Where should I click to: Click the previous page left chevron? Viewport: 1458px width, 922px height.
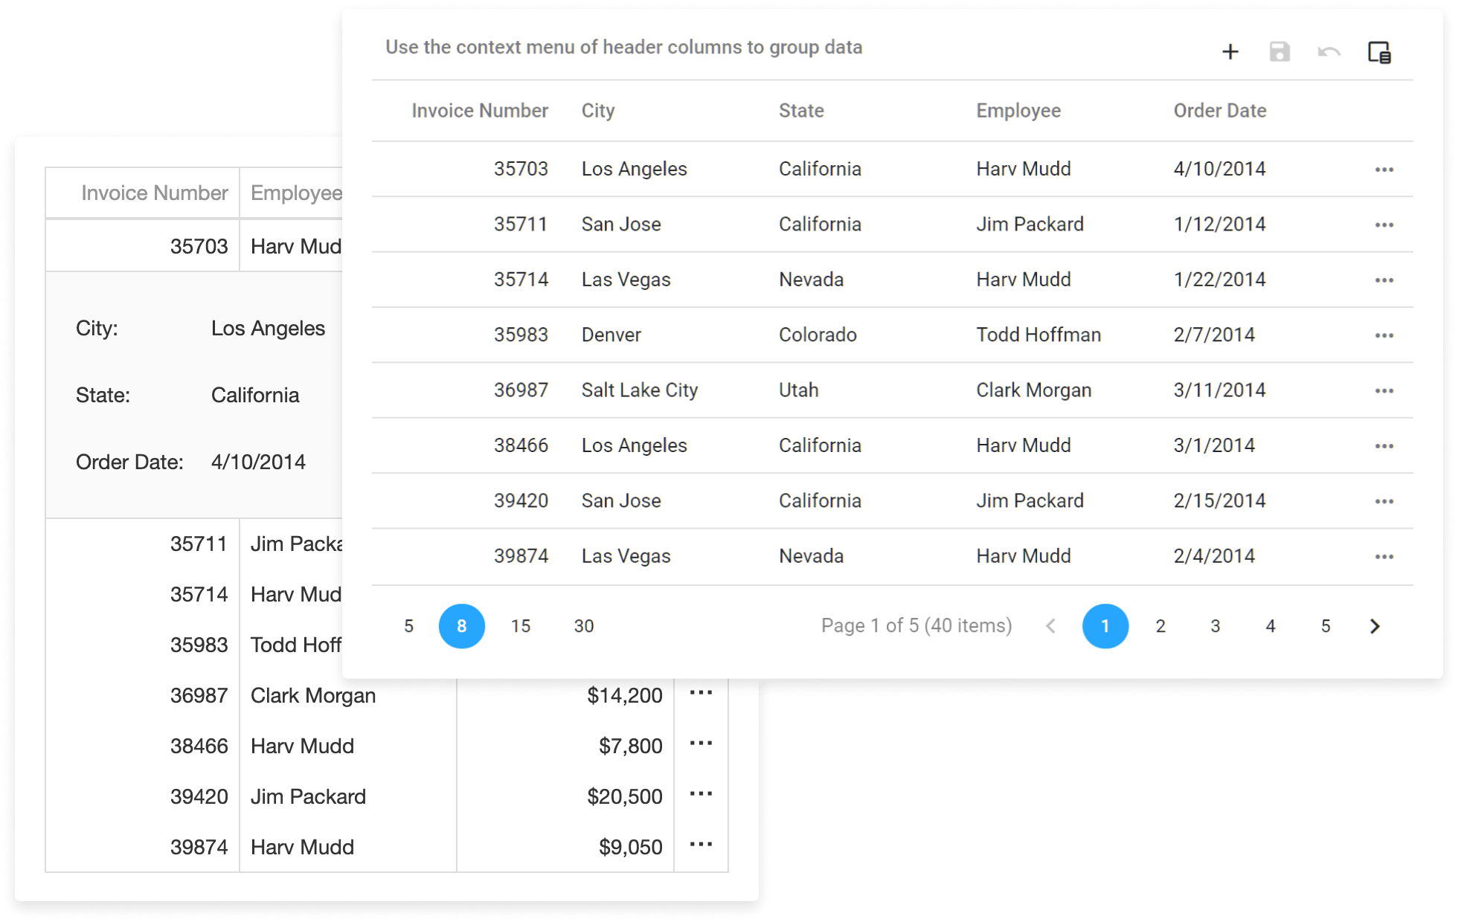[x=1050, y=626]
